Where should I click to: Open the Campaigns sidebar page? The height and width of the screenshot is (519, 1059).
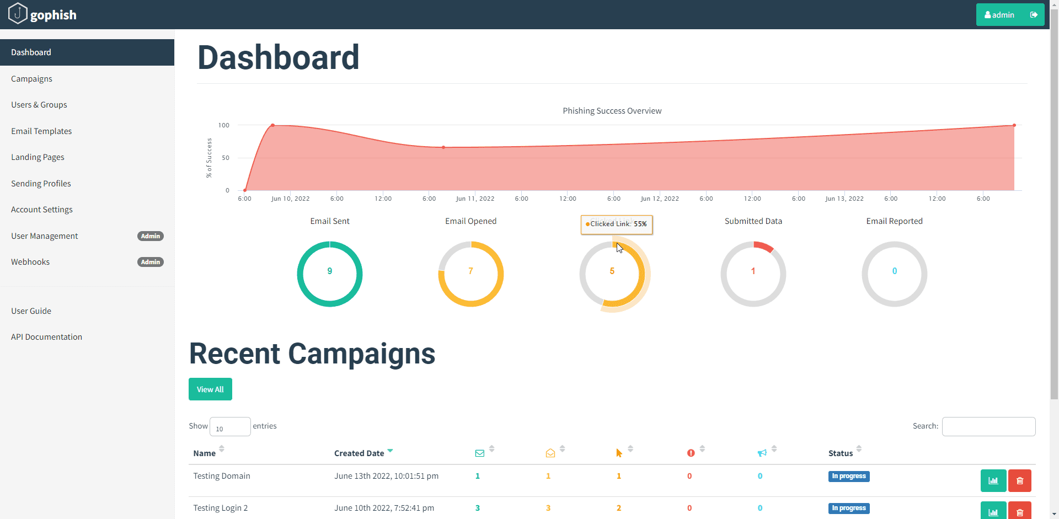(x=31, y=79)
